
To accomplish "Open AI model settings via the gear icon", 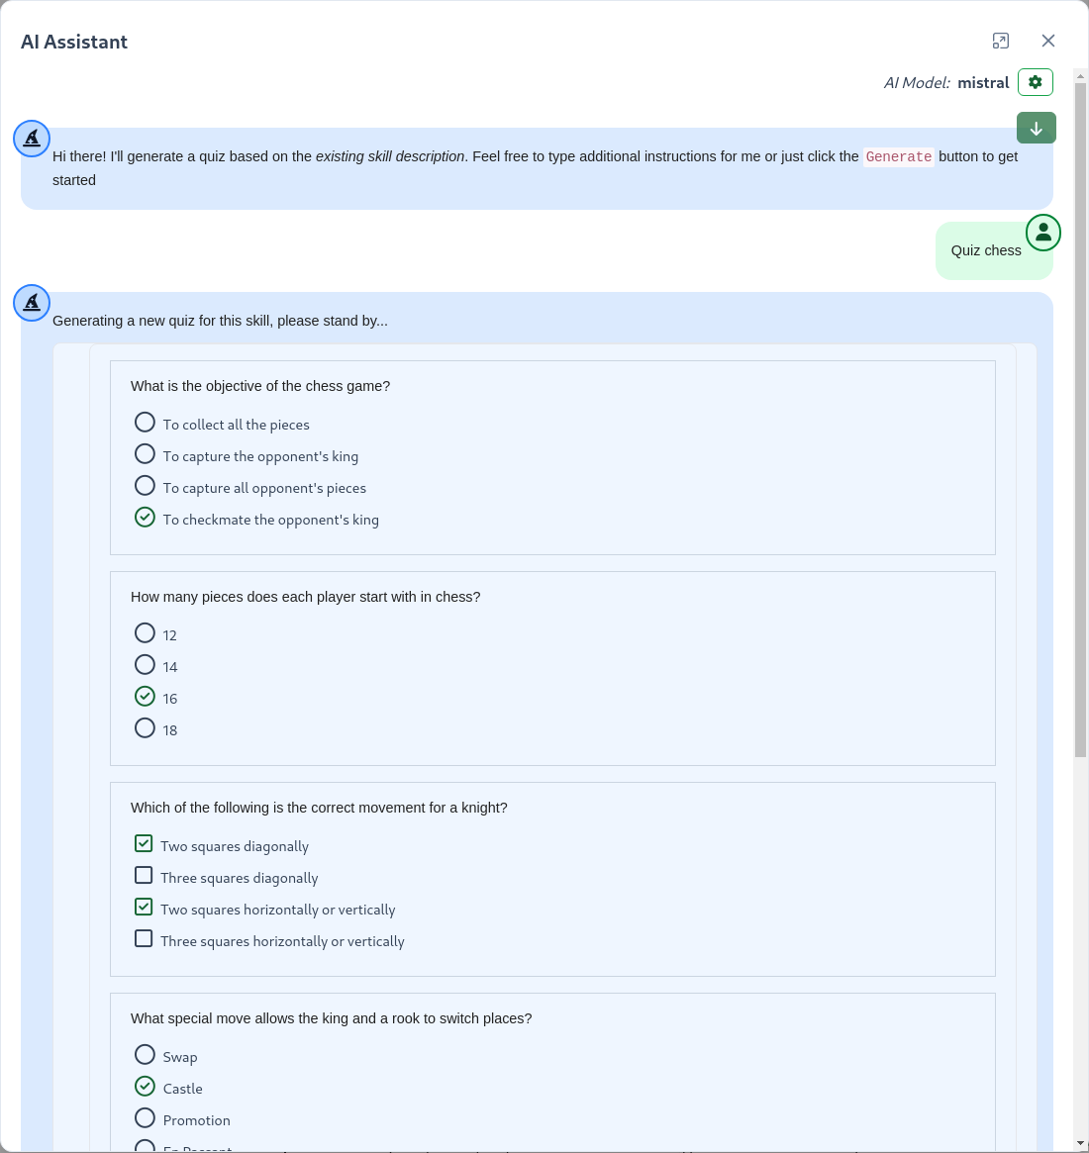I will pyautogui.click(x=1035, y=82).
